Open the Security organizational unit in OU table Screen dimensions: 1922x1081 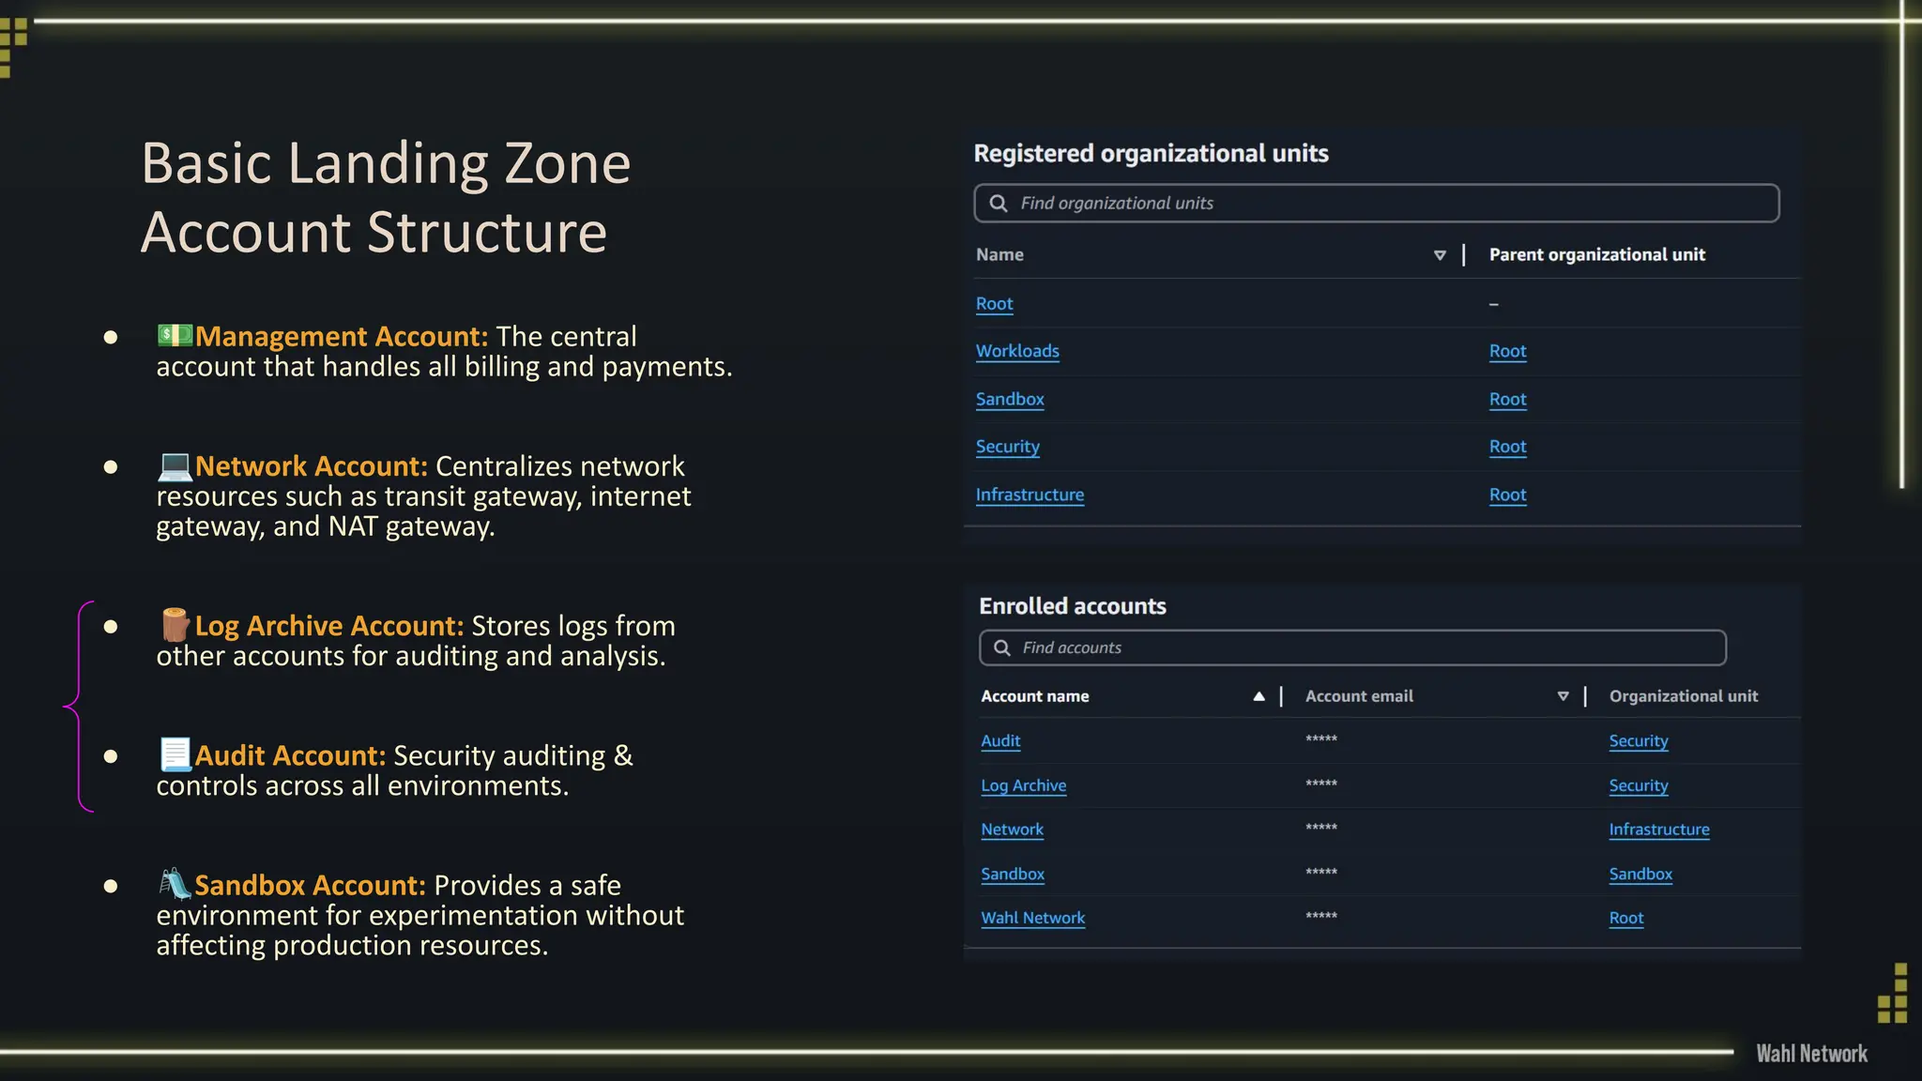(1007, 447)
